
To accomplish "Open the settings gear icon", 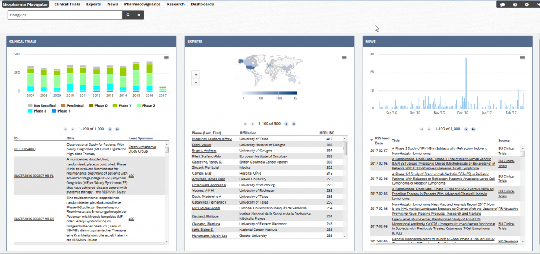I will [527, 5].
